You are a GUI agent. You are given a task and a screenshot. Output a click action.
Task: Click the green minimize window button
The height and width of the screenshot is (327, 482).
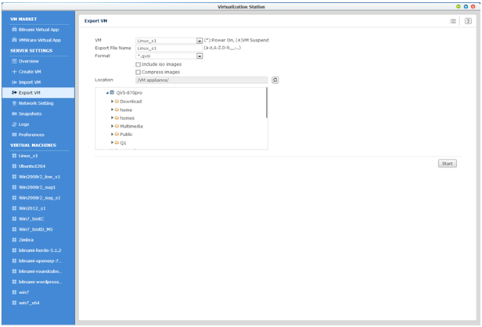[459, 6]
